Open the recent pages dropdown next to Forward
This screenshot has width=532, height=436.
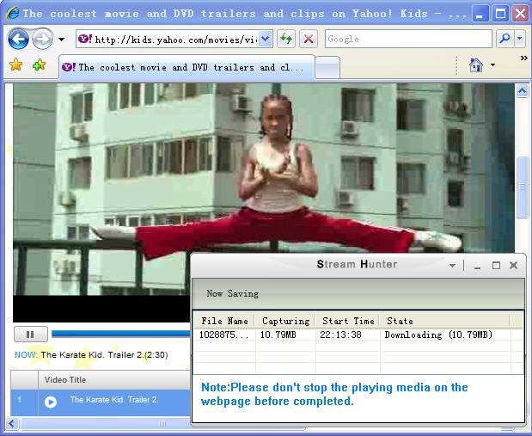[61, 40]
